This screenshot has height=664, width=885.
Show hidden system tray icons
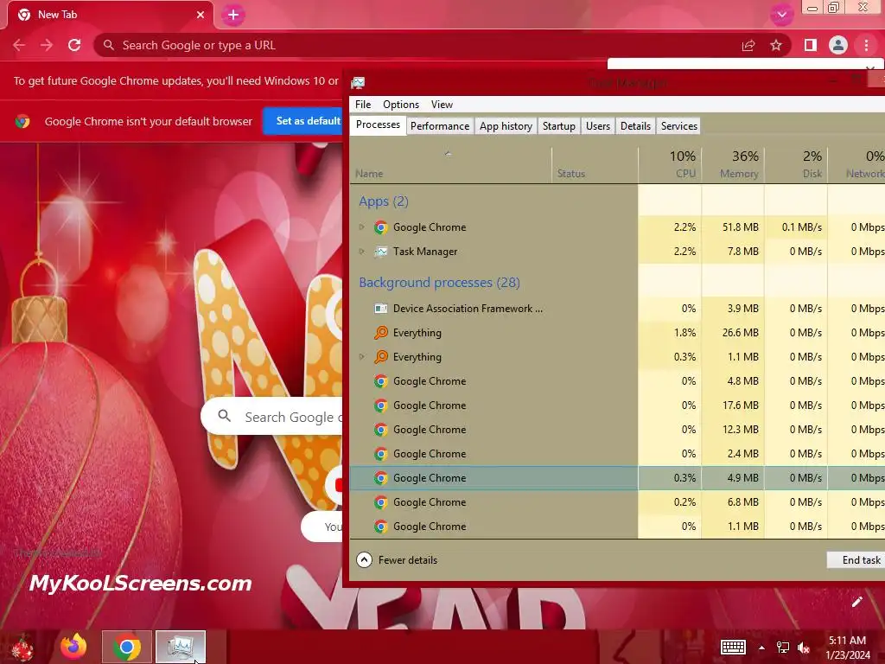[x=761, y=648]
